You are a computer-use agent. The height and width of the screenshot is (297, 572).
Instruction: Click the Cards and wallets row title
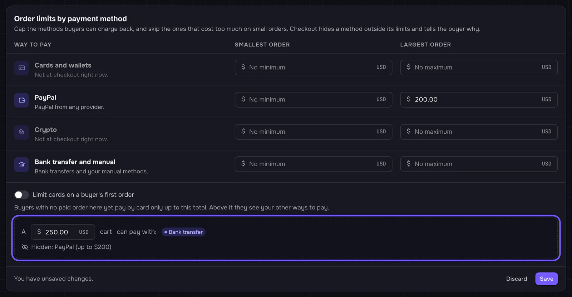point(63,65)
